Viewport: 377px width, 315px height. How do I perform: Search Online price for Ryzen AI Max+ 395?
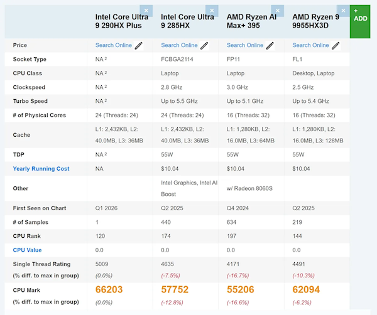point(245,45)
